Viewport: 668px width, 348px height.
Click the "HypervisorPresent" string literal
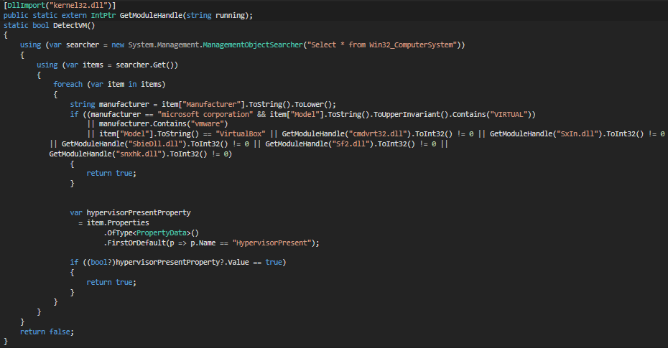[274, 243]
